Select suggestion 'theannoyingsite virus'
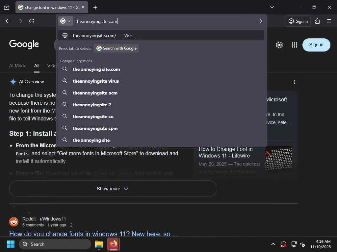Screen dimensions: 337x252 (161, 81)
